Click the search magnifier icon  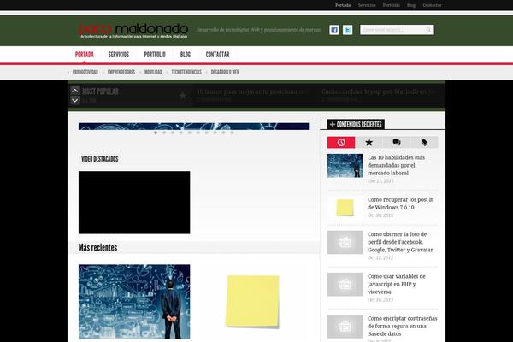pyautogui.click(x=428, y=30)
